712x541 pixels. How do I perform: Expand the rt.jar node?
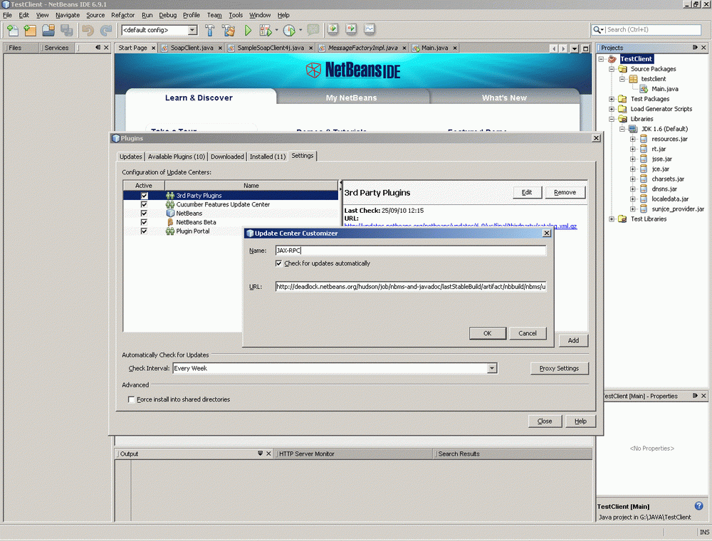(633, 149)
